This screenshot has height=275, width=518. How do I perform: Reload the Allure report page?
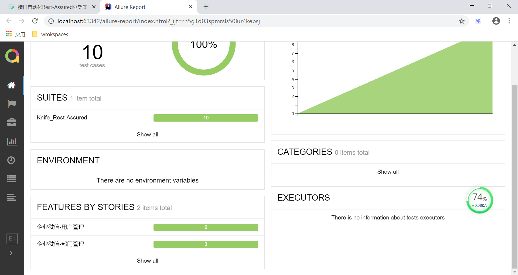click(35, 21)
